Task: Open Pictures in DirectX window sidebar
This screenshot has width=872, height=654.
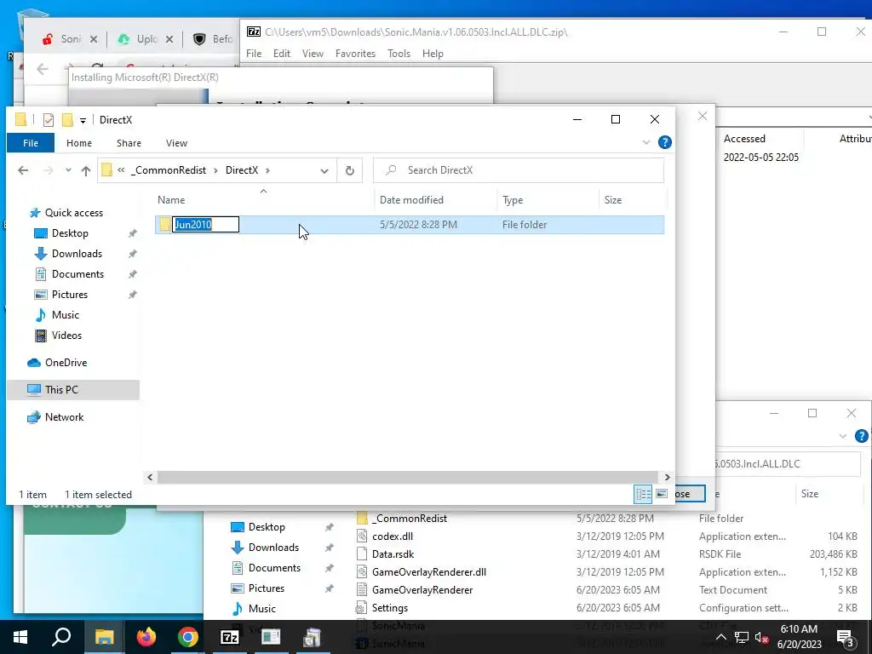Action: pyautogui.click(x=70, y=295)
